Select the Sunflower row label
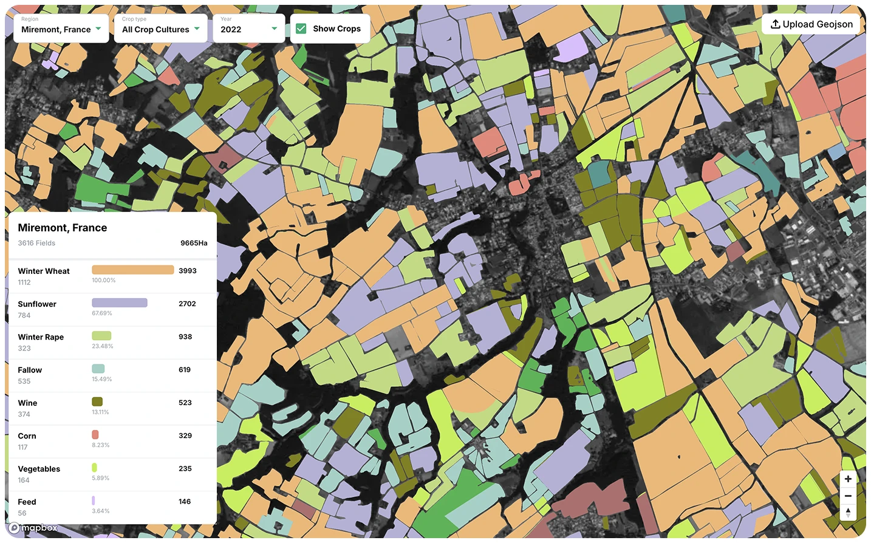 point(37,304)
